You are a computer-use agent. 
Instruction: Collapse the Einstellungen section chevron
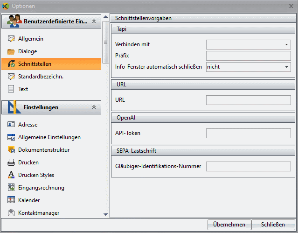[94, 107]
